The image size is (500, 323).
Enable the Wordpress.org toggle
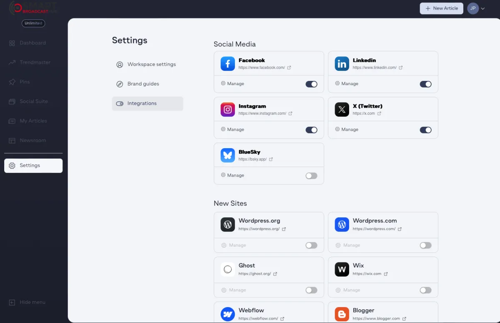click(x=311, y=245)
